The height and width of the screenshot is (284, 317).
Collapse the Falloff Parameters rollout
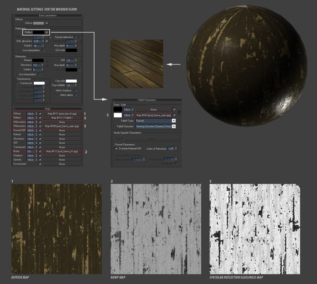[x=113, y=99]
